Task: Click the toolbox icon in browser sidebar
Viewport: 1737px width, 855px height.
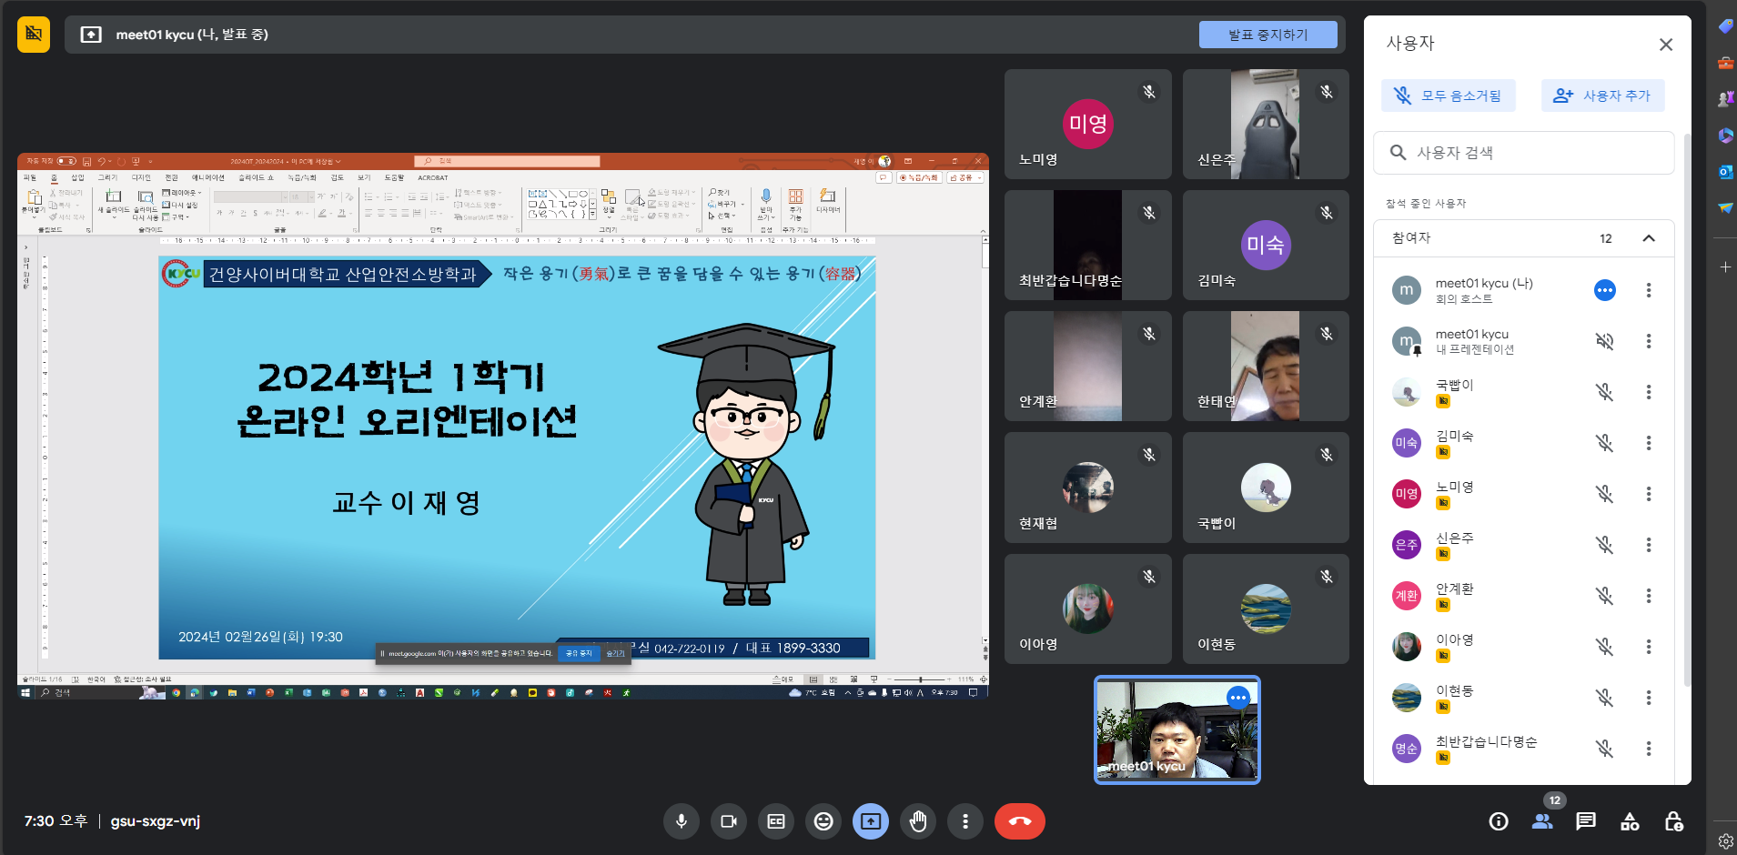Action: pos(1725,63)
